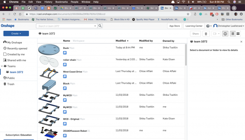Open Chrome History menu
This screenshot has width=245, height=140.
tap(48, 2)
